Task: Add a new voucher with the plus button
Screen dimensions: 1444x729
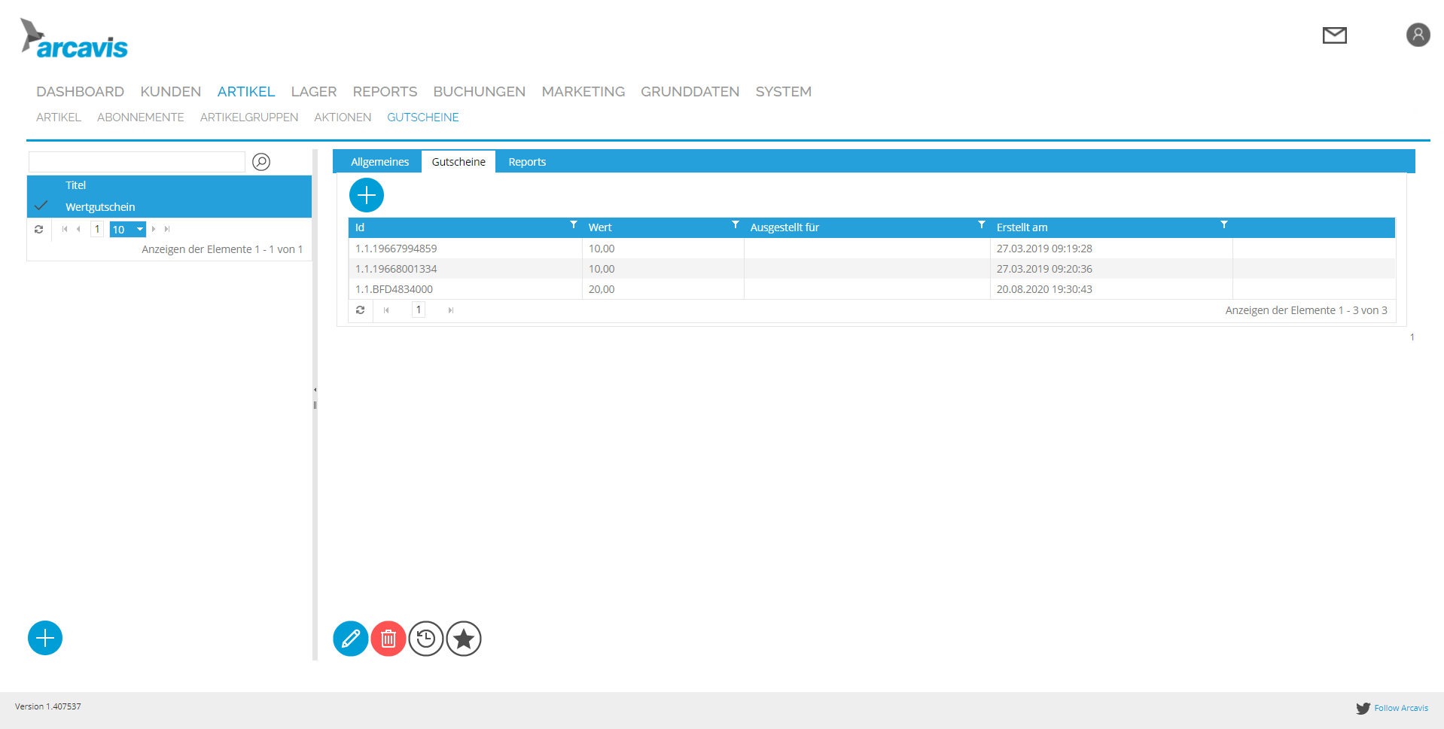Action: pyautogui.click(x=367, y=195)
